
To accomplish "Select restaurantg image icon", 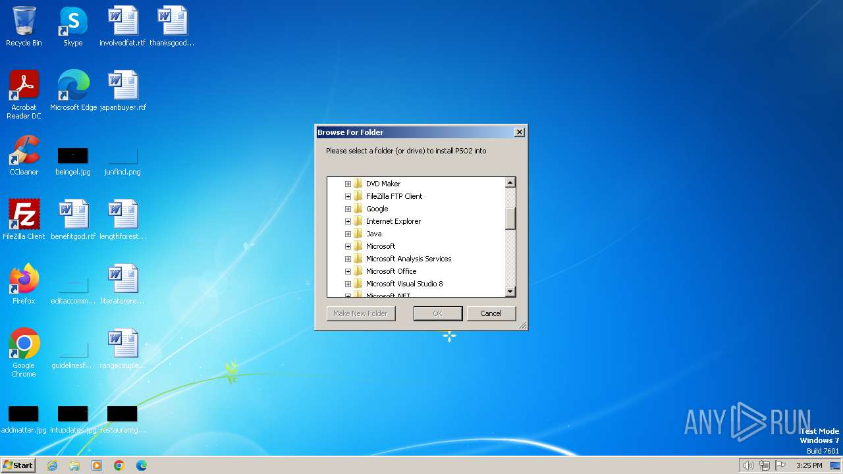I will [122, 419].
